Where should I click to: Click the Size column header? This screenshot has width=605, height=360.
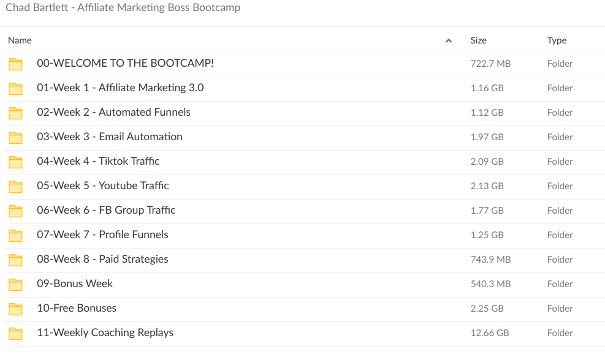point(478,40)
